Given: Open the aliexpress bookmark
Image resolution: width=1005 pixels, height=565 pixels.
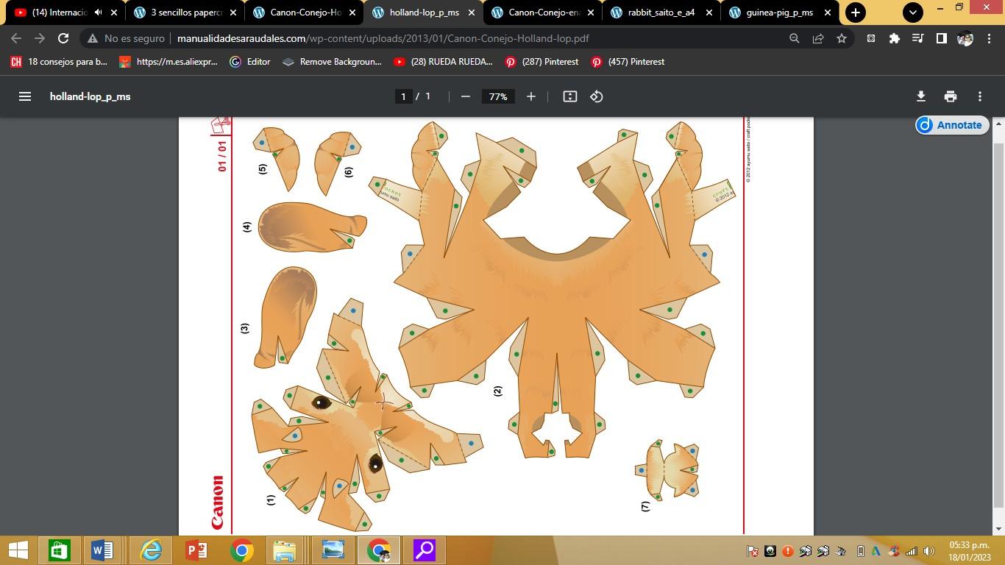Looking at the screenshot, I should [168, 62].
